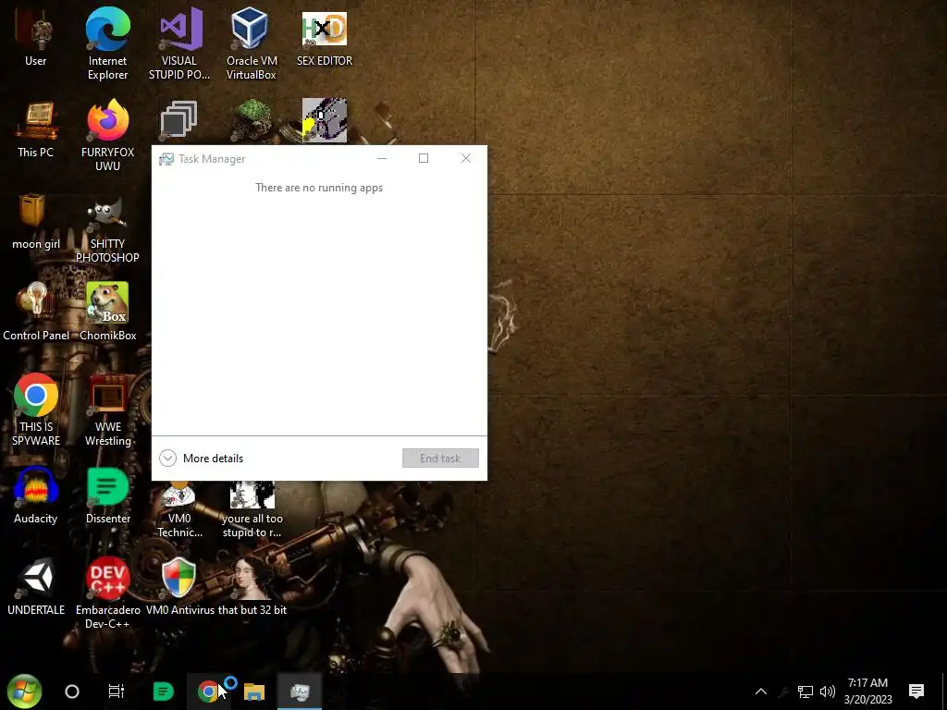The height and width of the screenshot is (710, 947).
Task: Open This PC desktop icon
Action: tap(36, 129)
